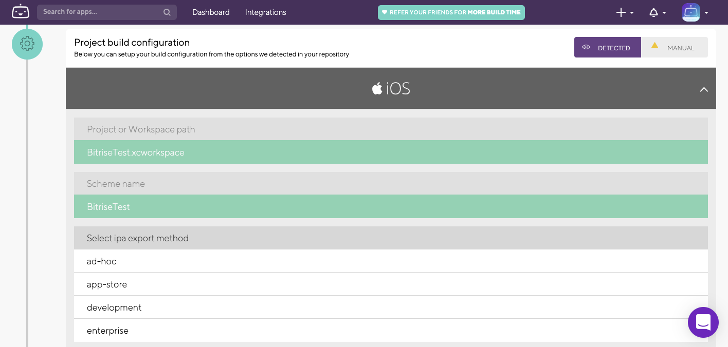
Task: Open the Dashboard page
Action: [x=211, y=12]
